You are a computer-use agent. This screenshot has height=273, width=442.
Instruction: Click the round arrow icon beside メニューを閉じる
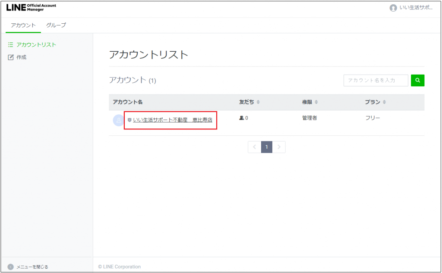pos(10,267)
